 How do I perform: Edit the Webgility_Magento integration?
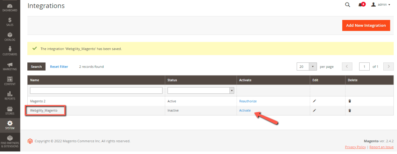[314, 110]
